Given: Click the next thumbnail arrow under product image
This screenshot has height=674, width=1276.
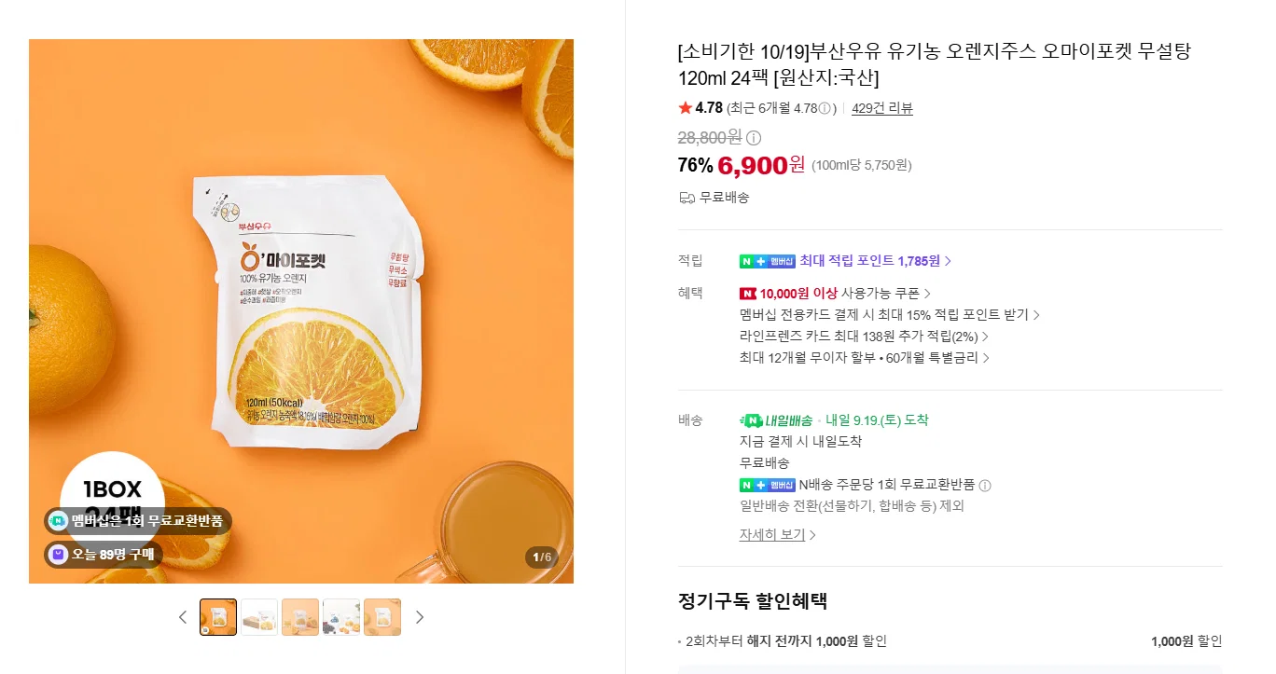Looking at the screenshot, I should [x=420, y=617].
